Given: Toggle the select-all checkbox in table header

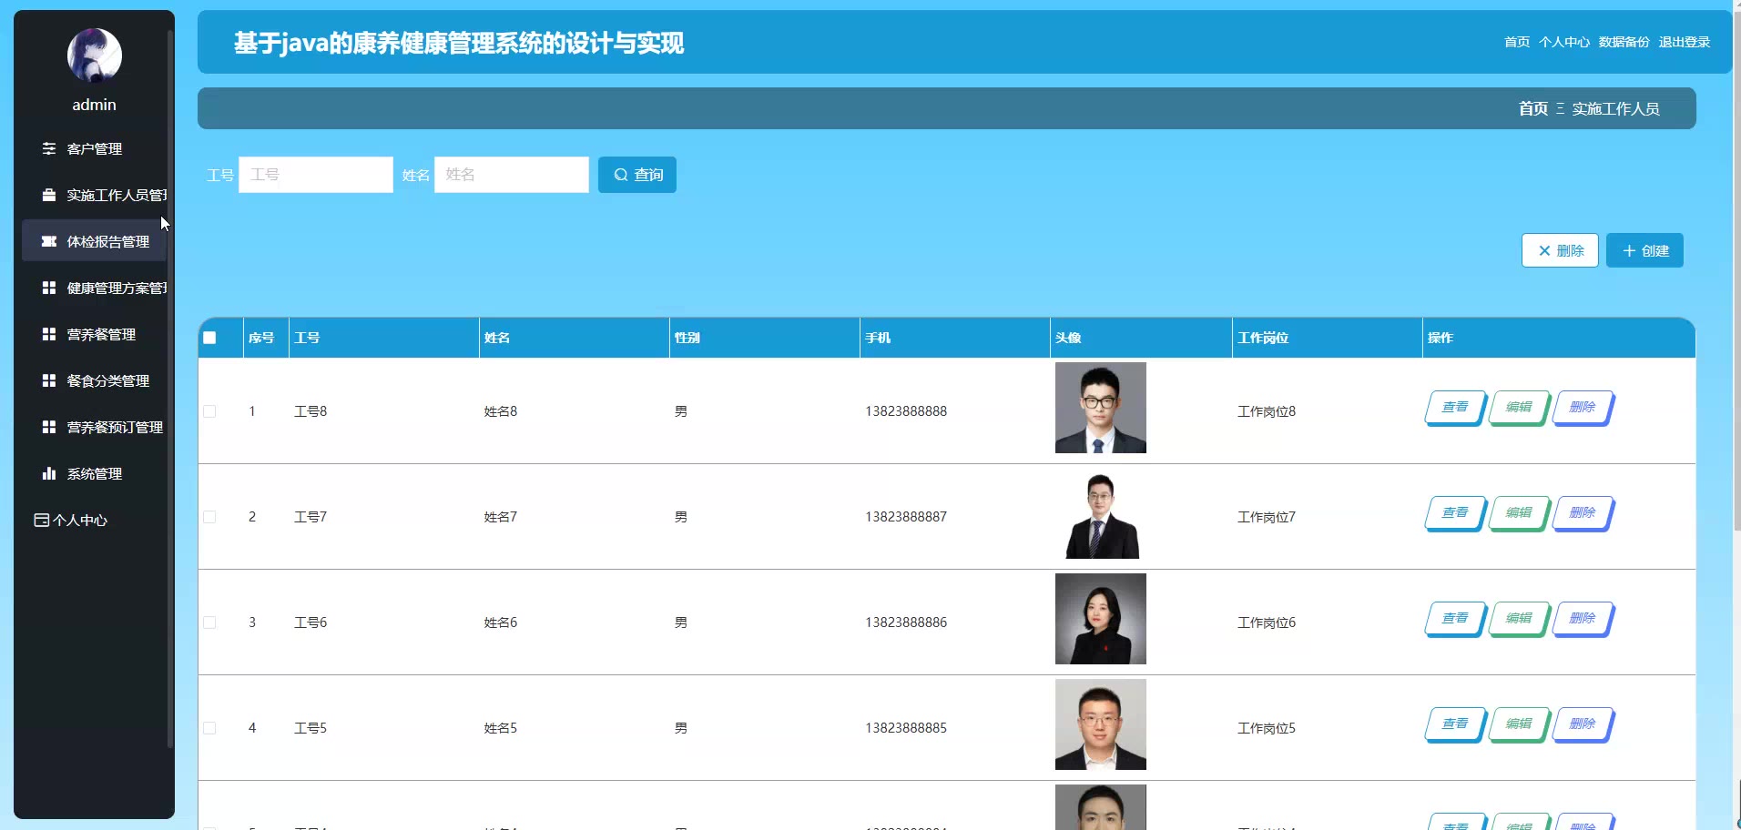Looking at the screenshot, I should [x=209, y=338].
